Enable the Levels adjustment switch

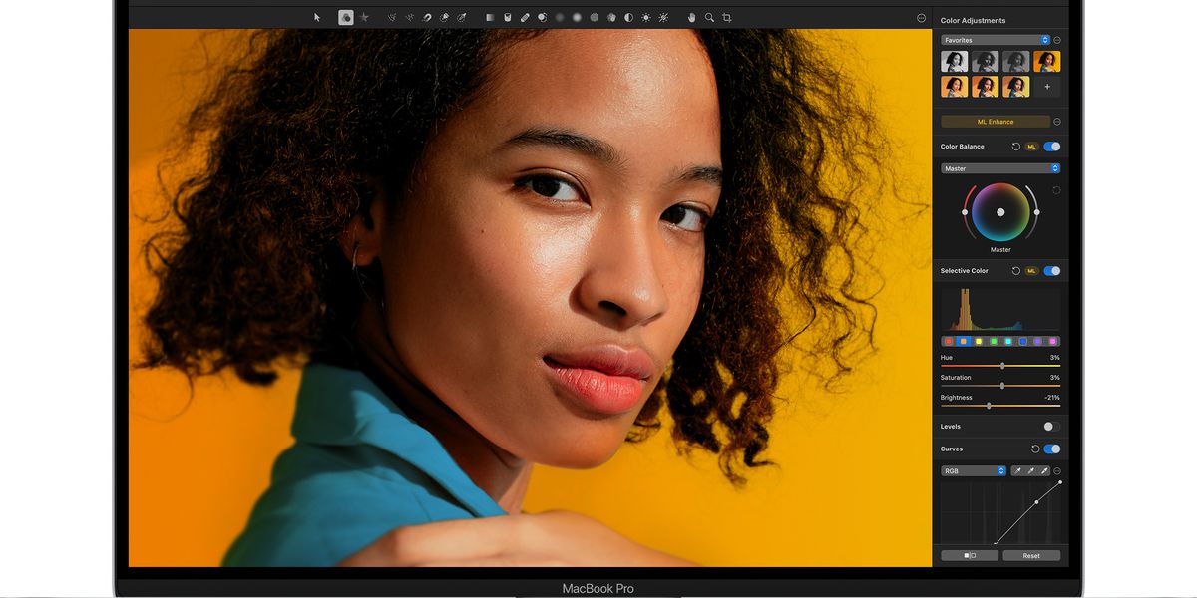[x=1052, y=427]
